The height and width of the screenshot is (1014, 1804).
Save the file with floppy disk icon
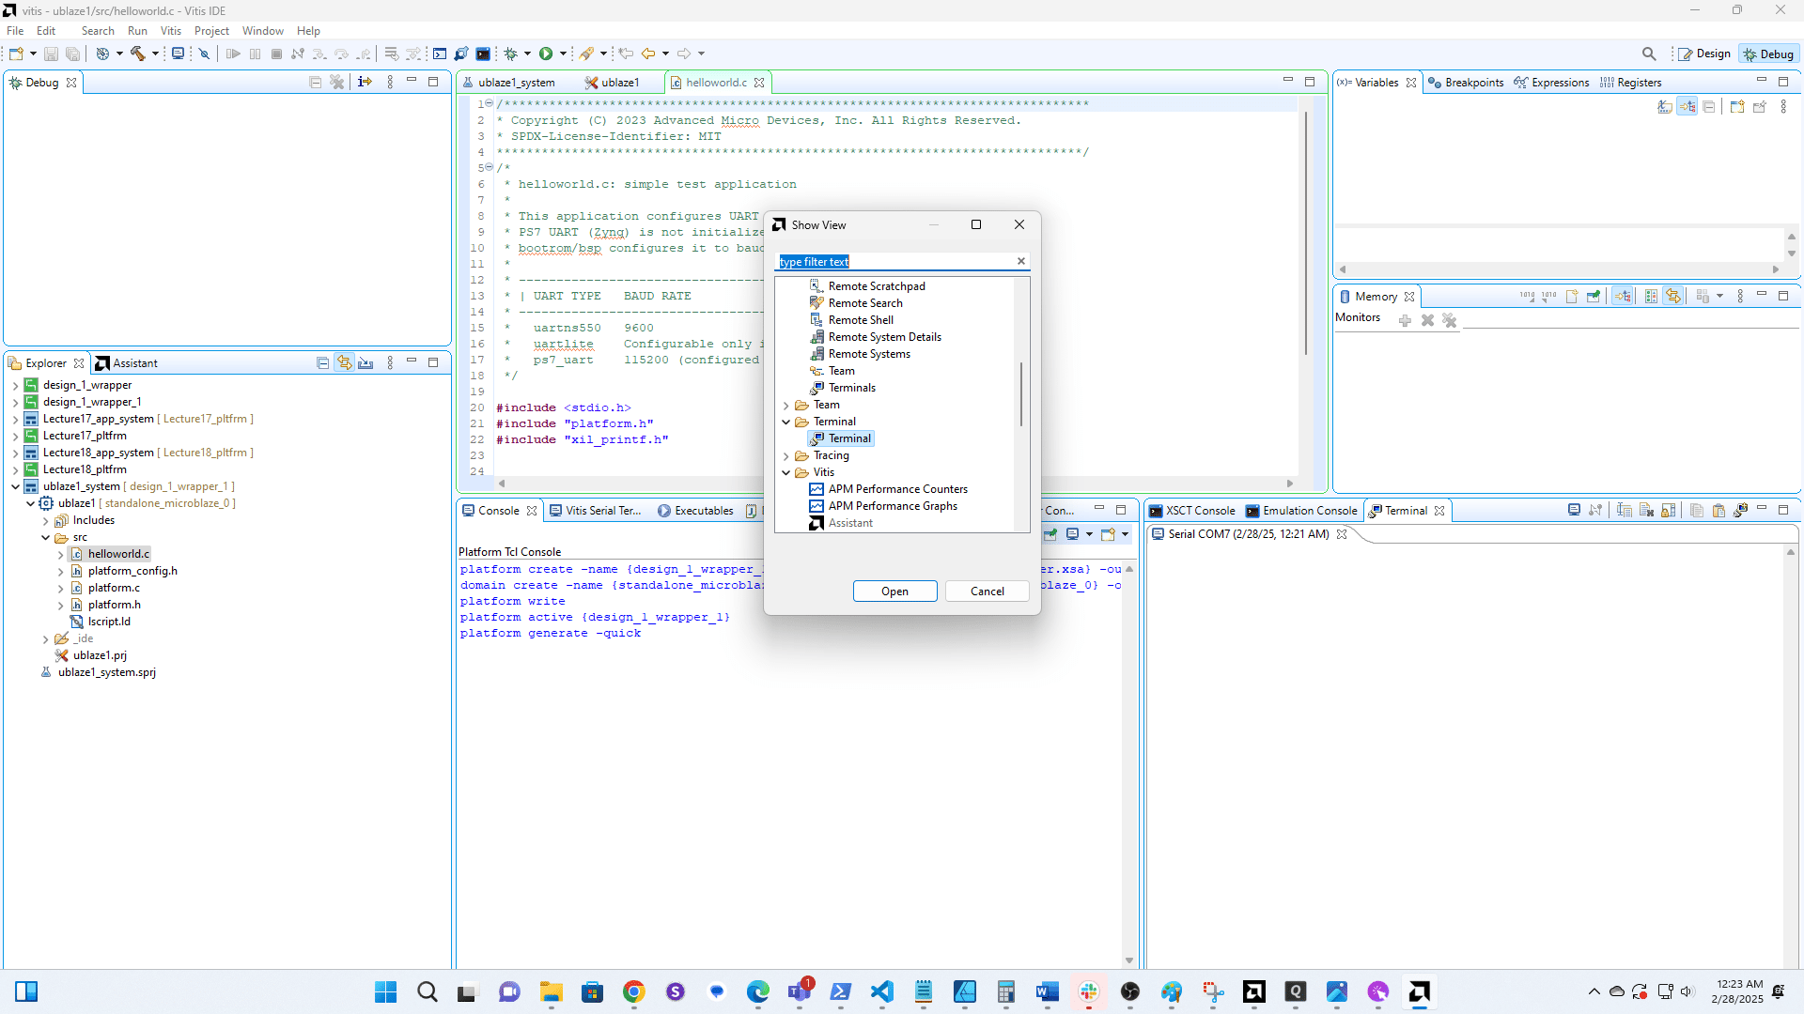51,54
